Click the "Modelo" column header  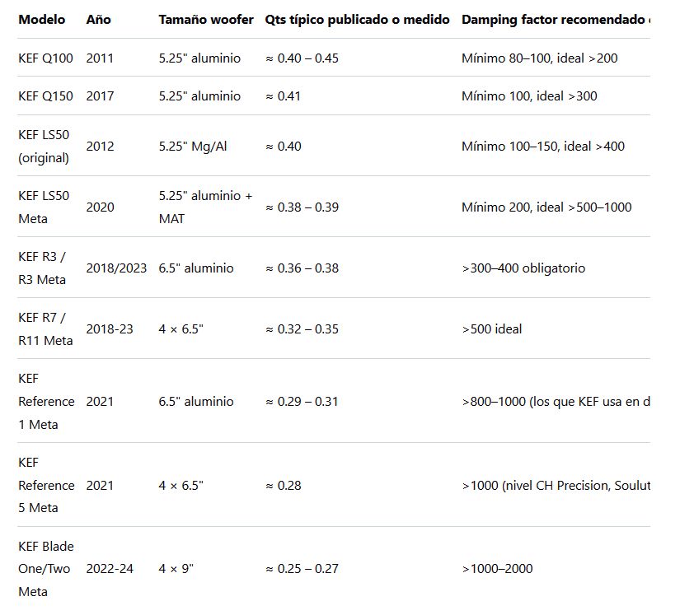coord(41,19)
